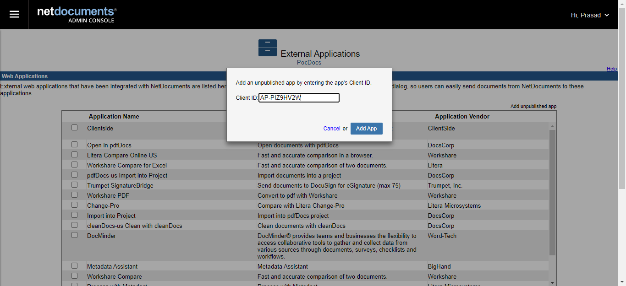Click the Litera Microsystems vendor cell

(454, 205)
